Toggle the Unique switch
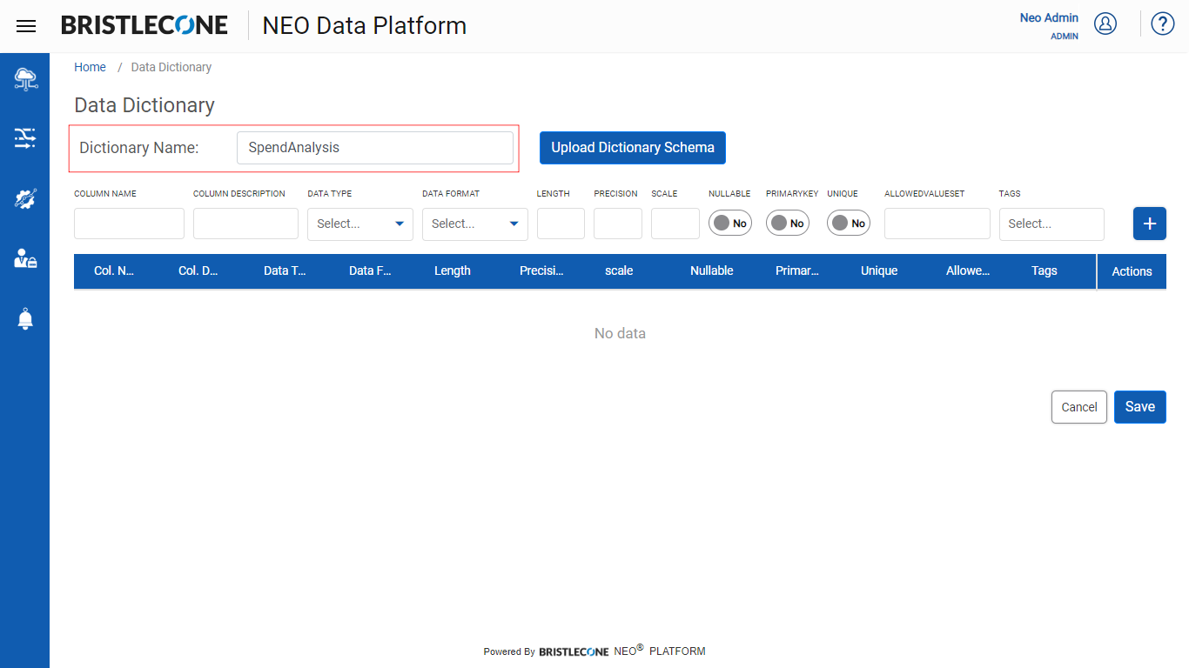 click(849, 224)
